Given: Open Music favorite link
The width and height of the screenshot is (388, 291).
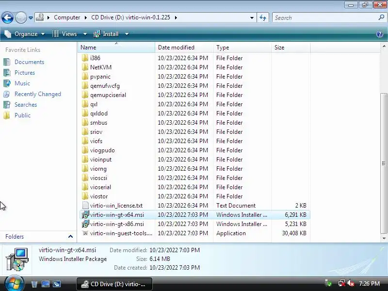Looking at the screenshot, I should pyautogui.click(x=22, y=83).
